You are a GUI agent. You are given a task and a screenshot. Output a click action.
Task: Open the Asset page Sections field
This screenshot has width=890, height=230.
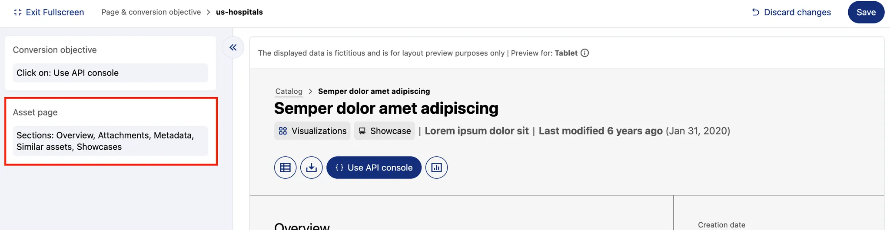click(x=110, y=141)
